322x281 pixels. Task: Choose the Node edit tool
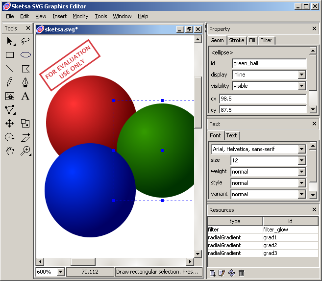pos(10,110)
